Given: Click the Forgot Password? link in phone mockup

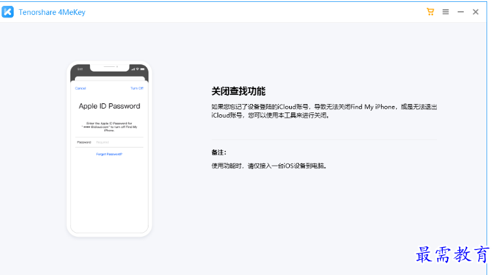Looking at the screenshot, I should point(109,154).
